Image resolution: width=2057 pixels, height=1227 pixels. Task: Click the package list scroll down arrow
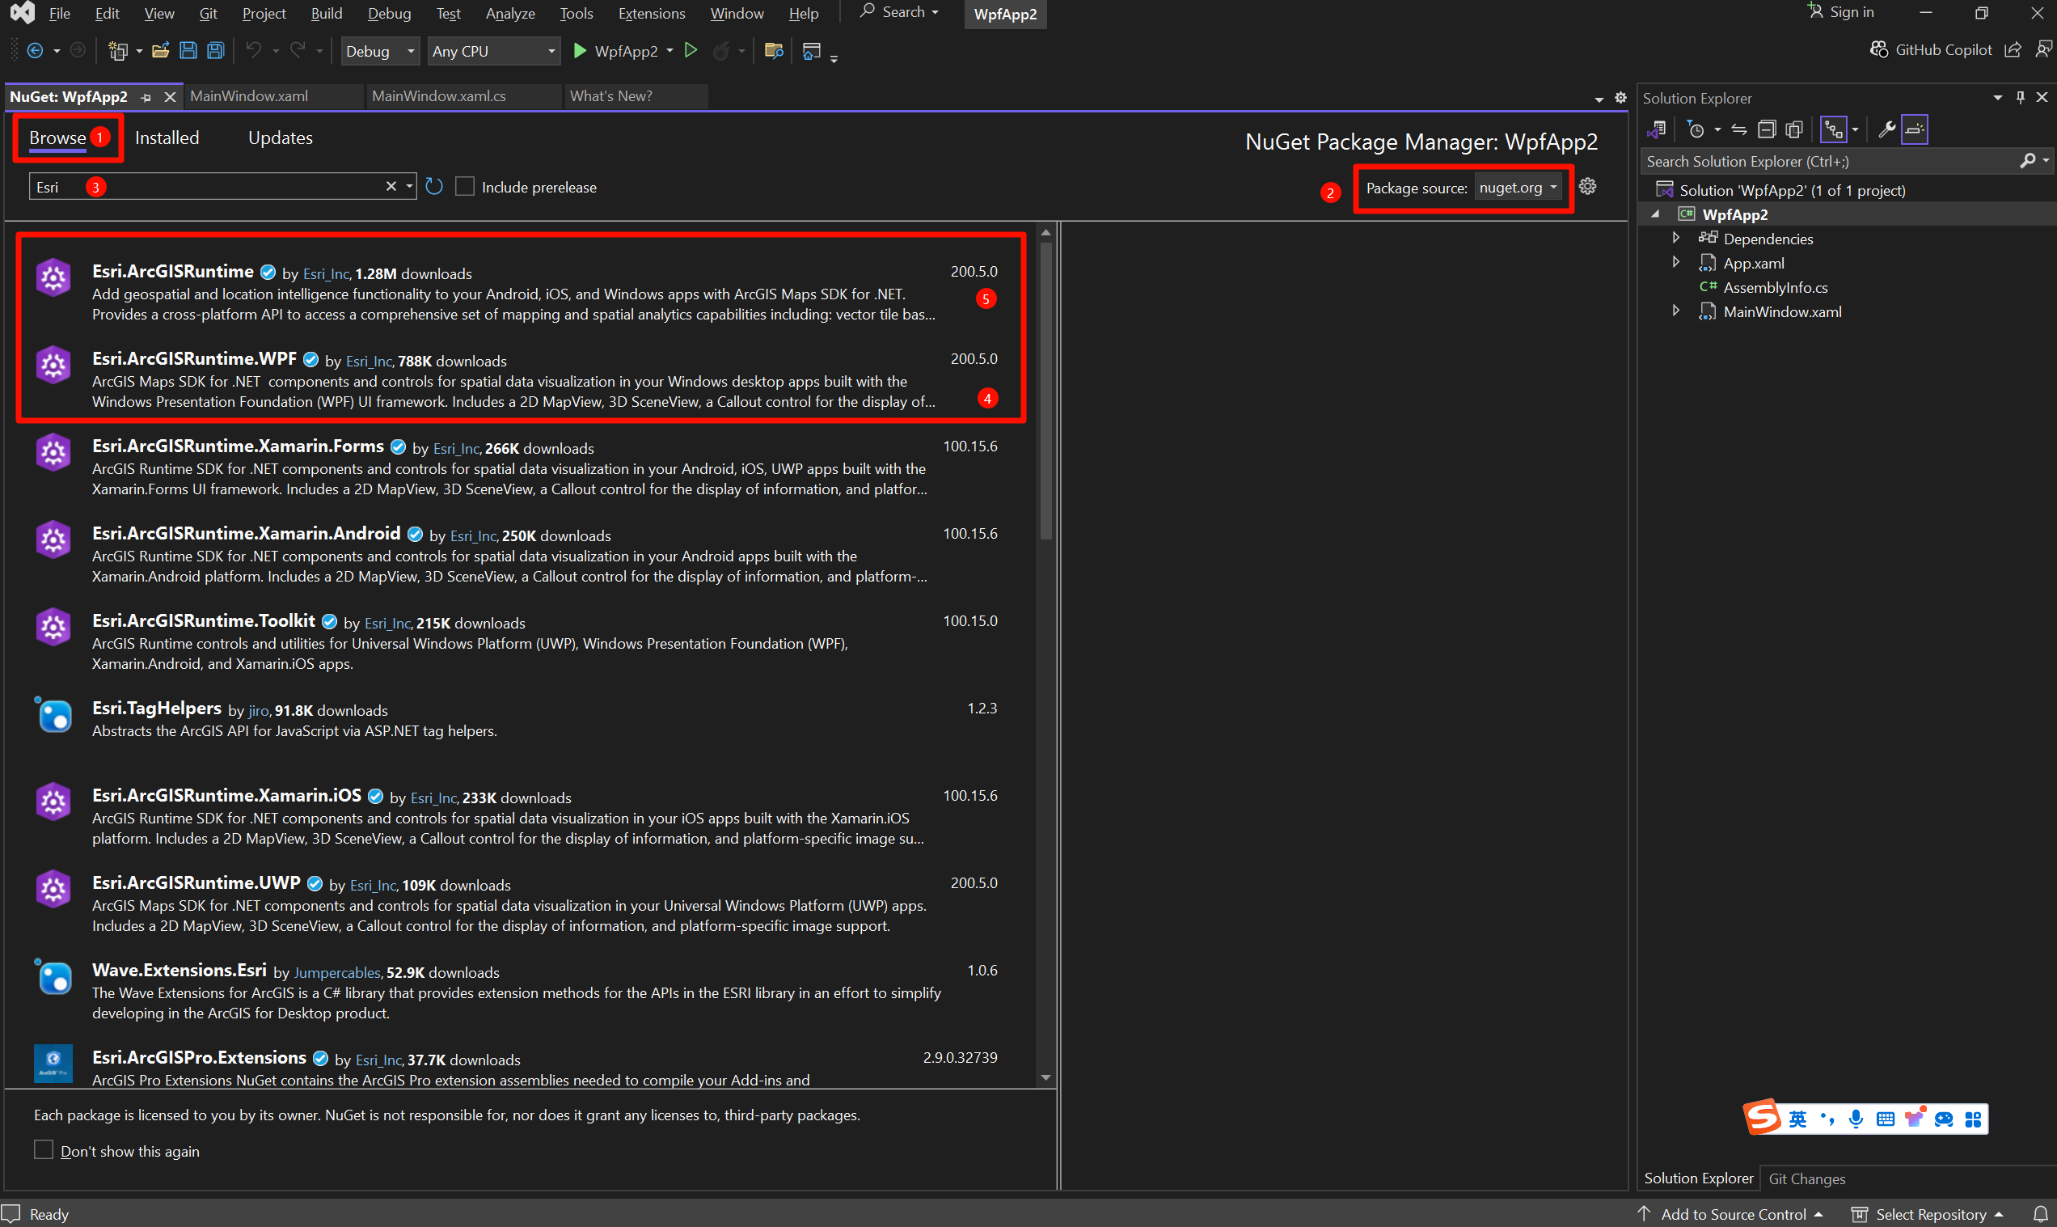click(x=1045, y=1077)
